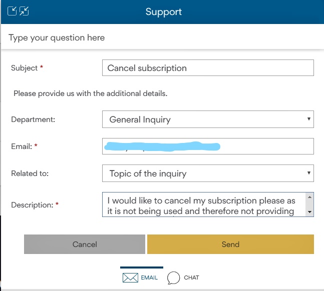Image resolution: width=324 pixels, height=291 pixels.
Task: Click the chat bubble icon
Action: [x=173, y=277]
